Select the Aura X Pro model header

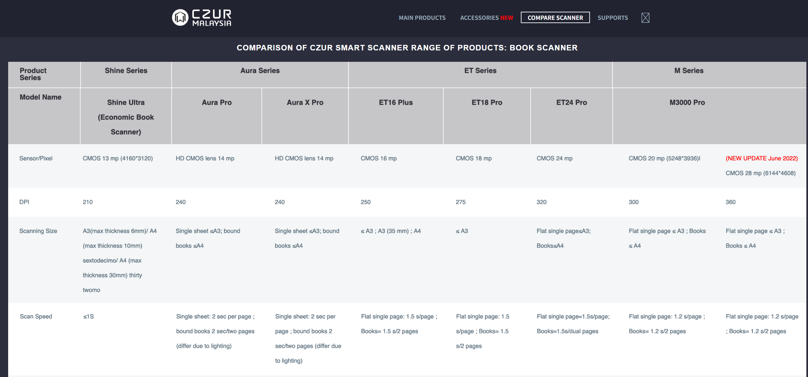point(305,102)
